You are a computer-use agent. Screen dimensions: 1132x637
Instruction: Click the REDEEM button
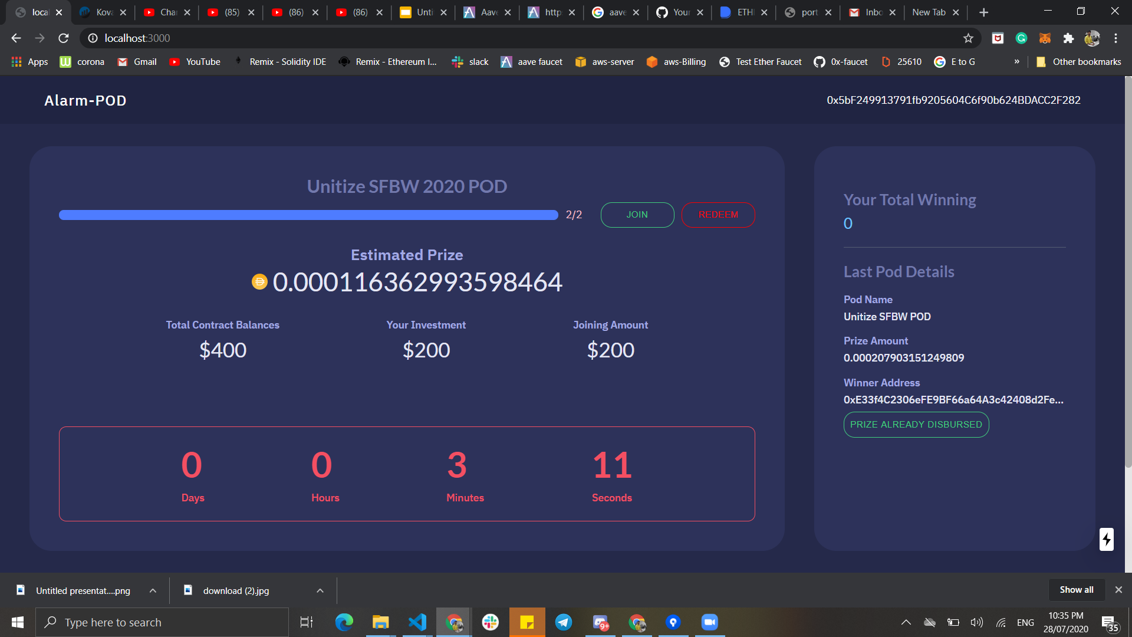pyautogui.click(x=718, y=215)
